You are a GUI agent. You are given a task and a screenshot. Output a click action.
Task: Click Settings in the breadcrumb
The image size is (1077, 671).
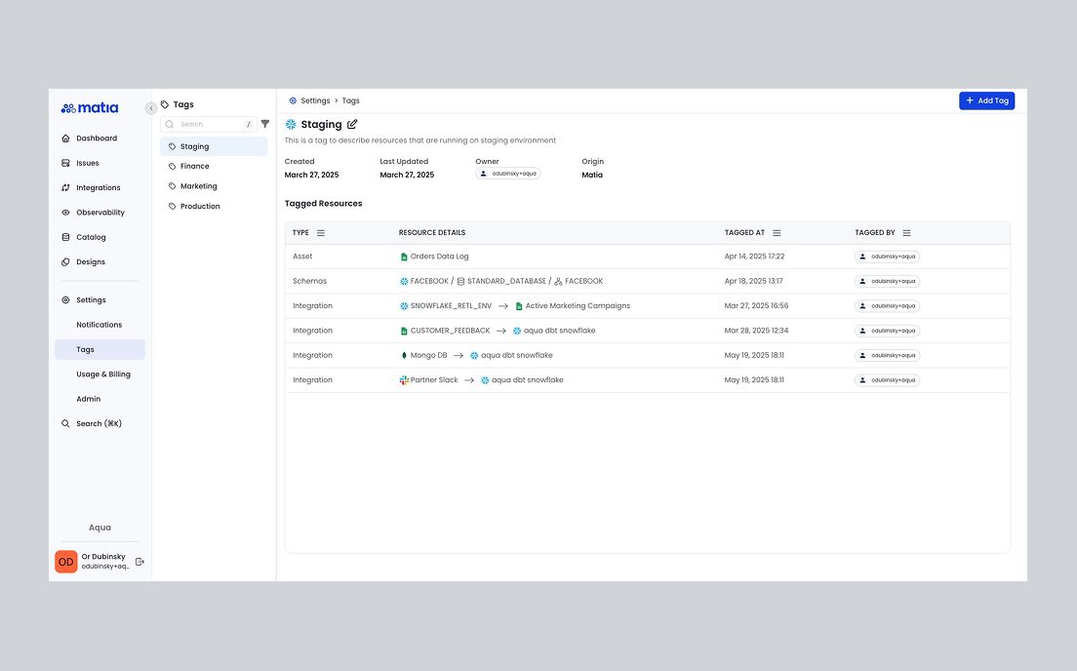pos(314,100)
